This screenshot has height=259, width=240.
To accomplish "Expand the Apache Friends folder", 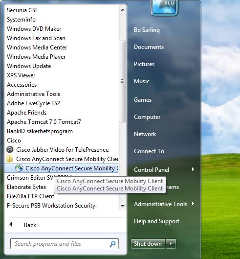I will (x=26, y=113).
